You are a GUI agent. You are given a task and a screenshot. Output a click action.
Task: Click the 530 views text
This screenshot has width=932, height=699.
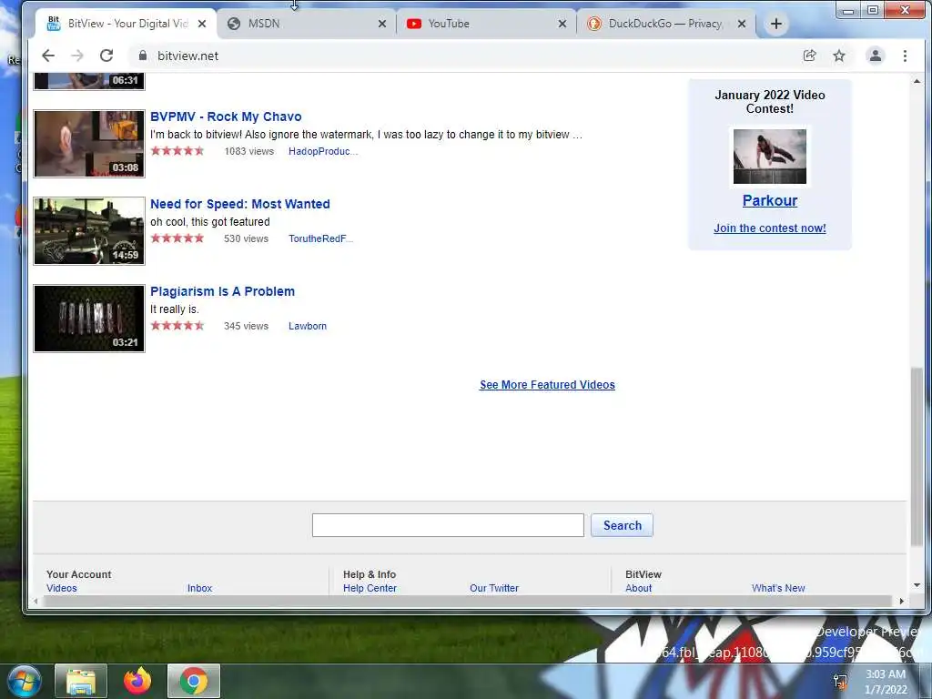tap(246, 239)
